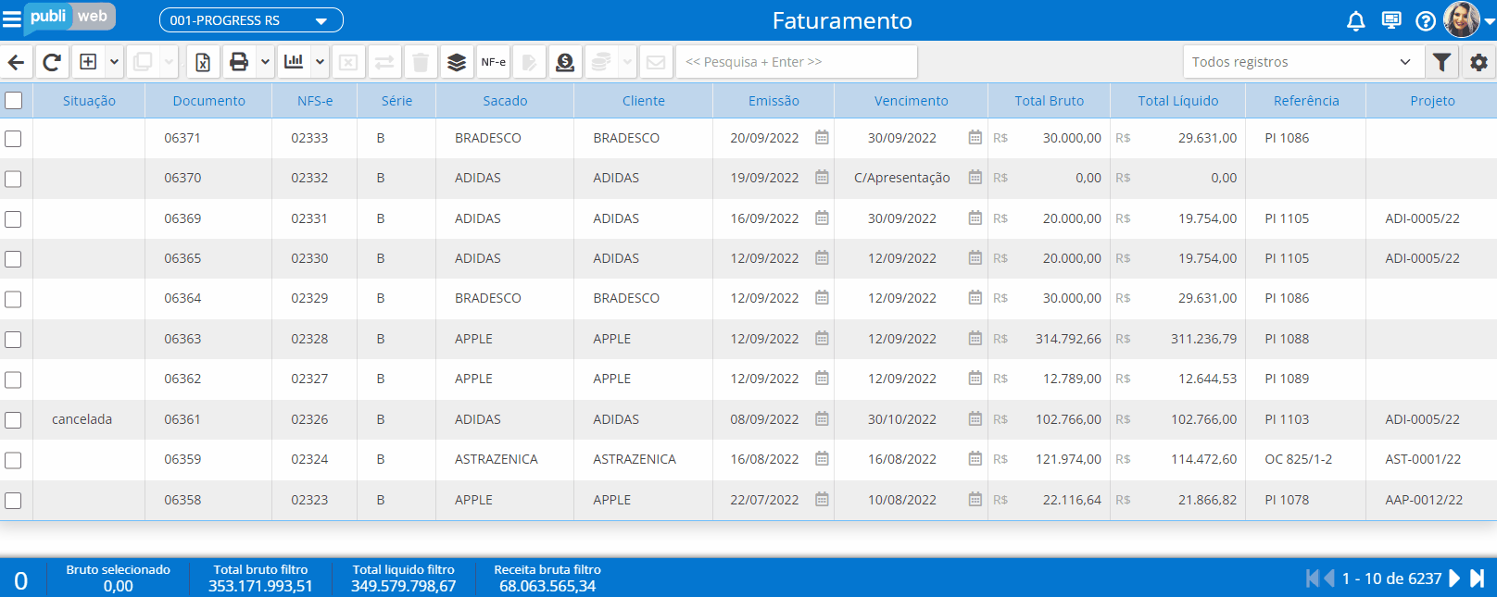Click the cancel X box icon
1497x597 pixels.
coord(348,62)
